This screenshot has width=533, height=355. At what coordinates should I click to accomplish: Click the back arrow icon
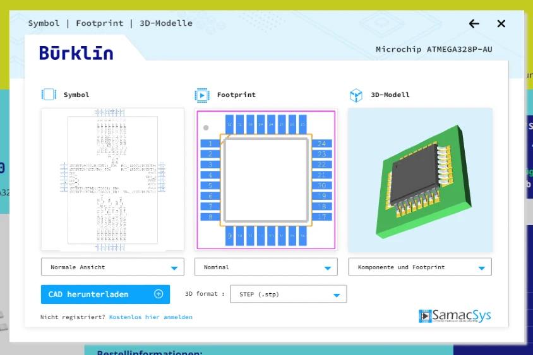tap(474, 24)
